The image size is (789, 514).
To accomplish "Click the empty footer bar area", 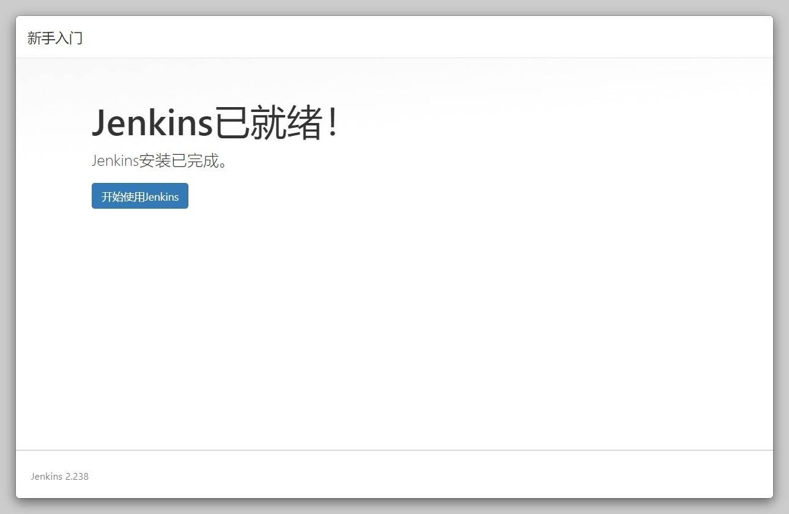I will [428, 475].
